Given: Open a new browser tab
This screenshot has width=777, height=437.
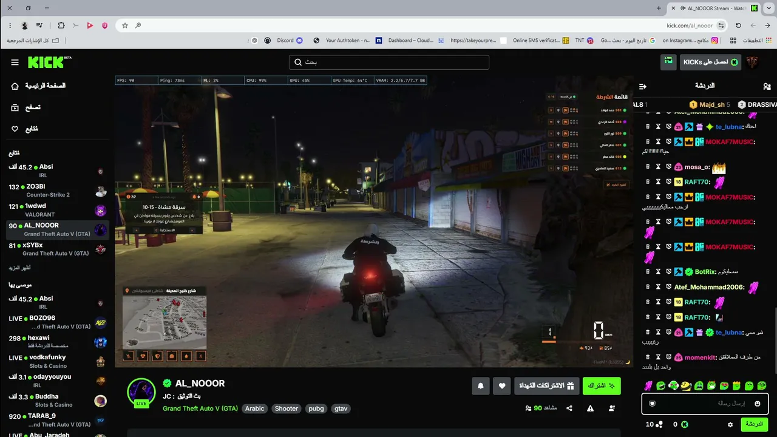Looking at the screenshot, I should (659, 8).
